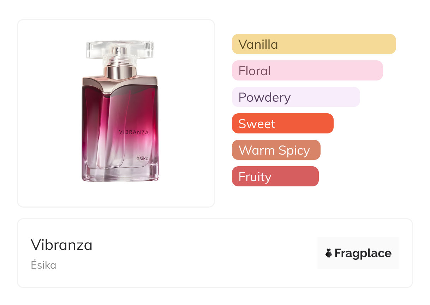Open the Vibranza perfume title
This screenshot has width=430, height=305.
coord(61,245)
